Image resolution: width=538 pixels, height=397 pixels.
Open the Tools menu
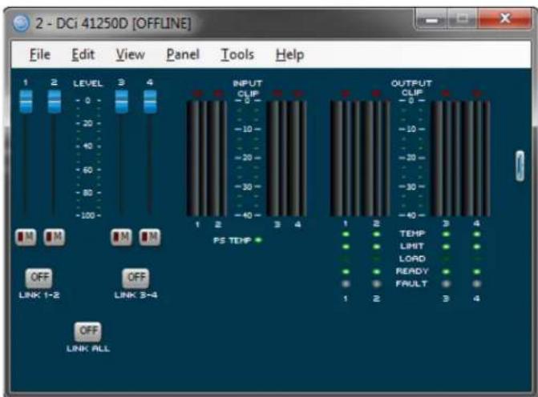coord(237,54)
